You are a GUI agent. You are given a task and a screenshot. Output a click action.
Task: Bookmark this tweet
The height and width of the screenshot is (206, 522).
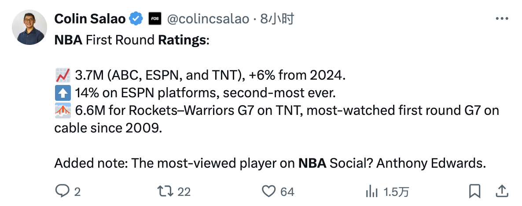coord(474,191)
